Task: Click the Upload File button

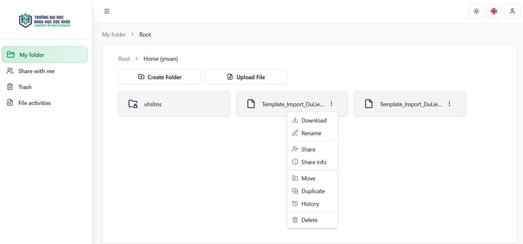Action: tap(246, 77)
